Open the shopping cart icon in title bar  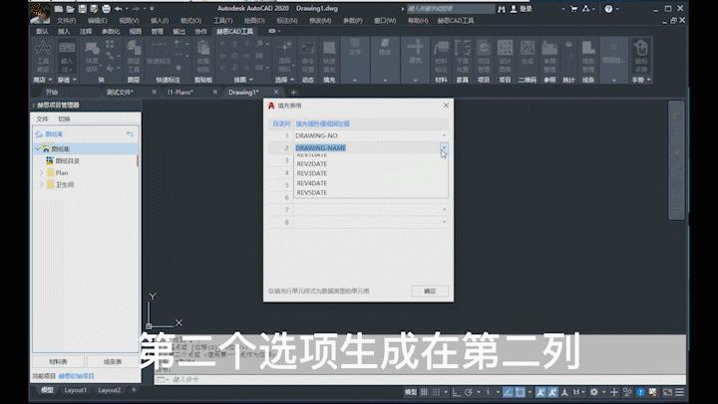[x=573, y=9]
